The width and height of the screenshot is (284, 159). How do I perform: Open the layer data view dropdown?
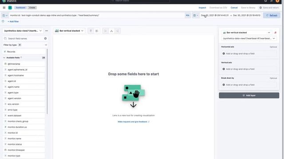pos(249,38)
